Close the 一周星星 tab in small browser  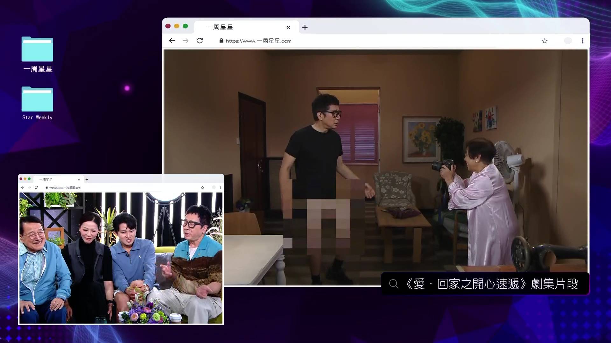(x=79, y=179)
